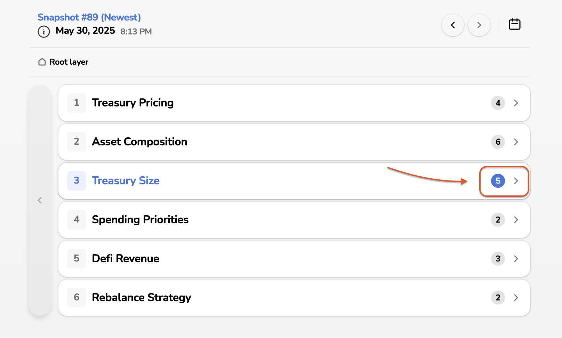Image resolution: width=562 pixels, height=338 pixels.
Task: Select the Spending Priorities item
Action: click(x=140, y=220)
